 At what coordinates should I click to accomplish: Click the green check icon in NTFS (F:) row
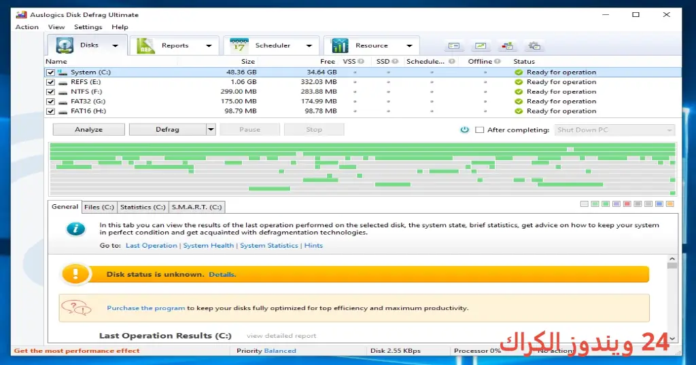pyautogui.click(x=519, y=92)
